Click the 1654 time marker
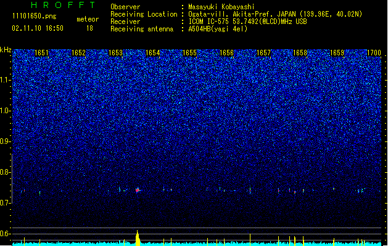Image resolution: width=388 pixels, height=246 pixels. 153,53
